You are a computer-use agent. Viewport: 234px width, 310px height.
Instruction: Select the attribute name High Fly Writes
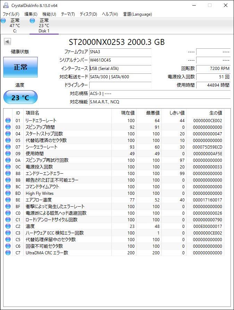pos(40,193)
